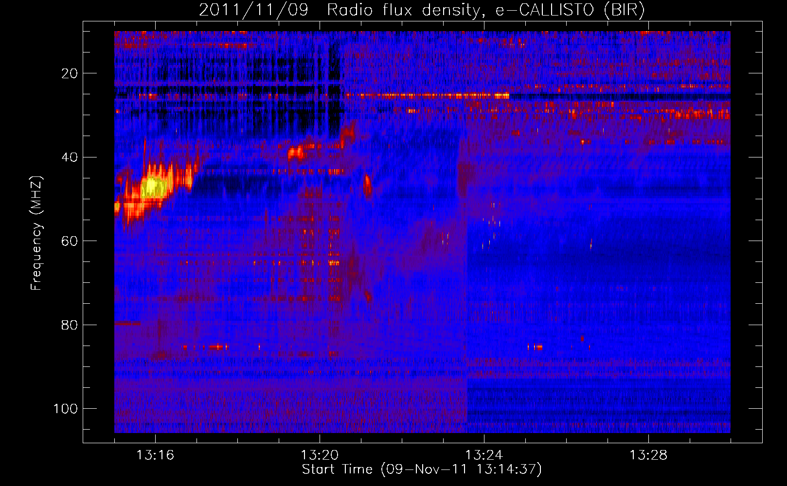Click the '13:24' time tick label
This screenshot has width=787, height=486.
(x=484, y=455)
